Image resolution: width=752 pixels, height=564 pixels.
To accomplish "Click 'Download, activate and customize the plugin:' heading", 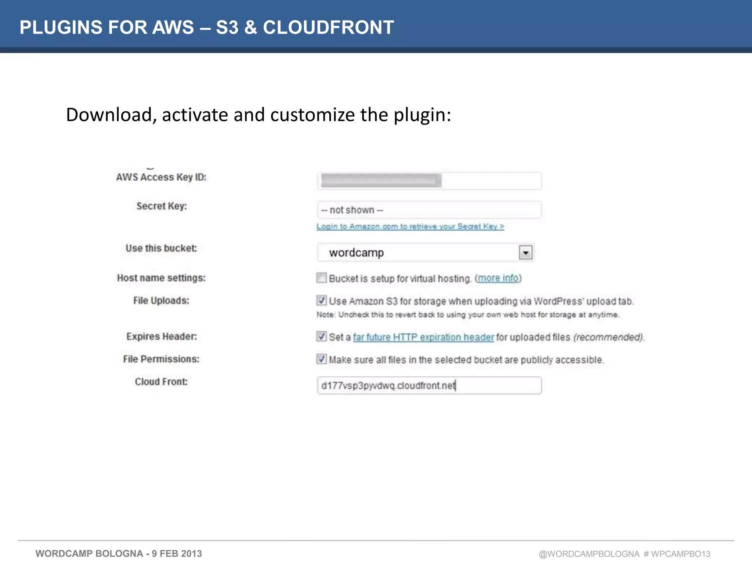I will (x=258, y=115).
